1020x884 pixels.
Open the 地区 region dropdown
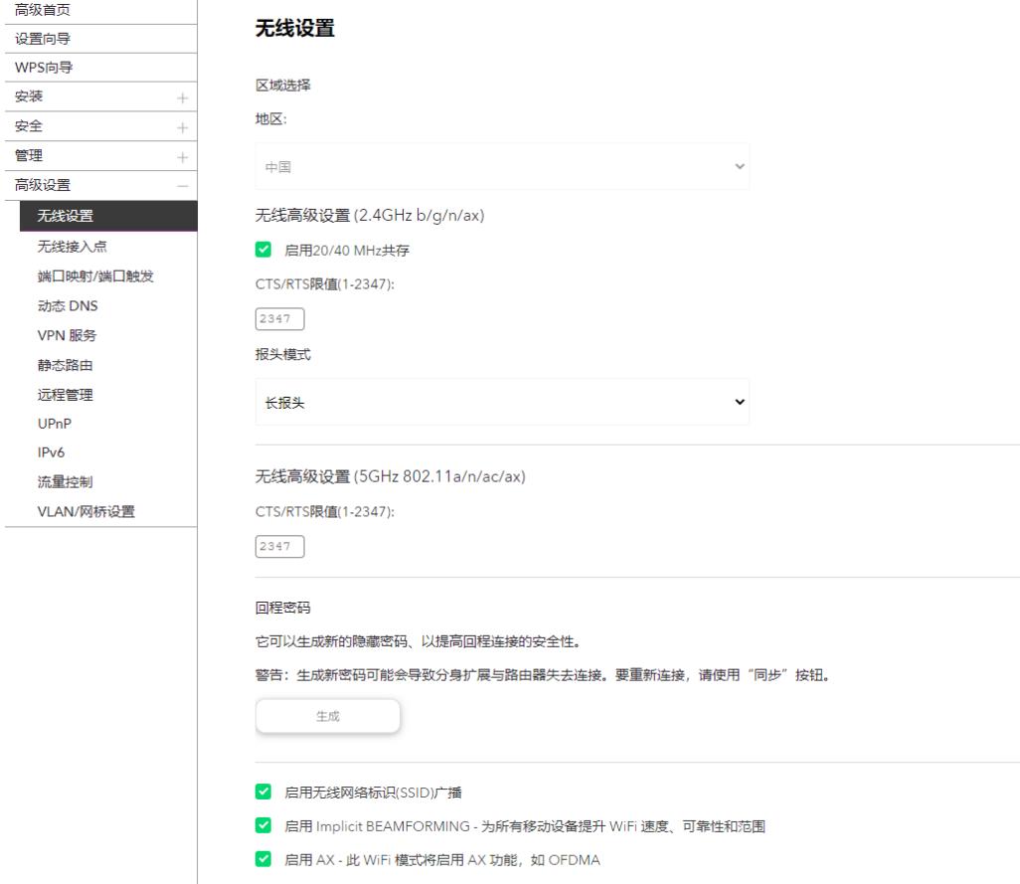501,166
